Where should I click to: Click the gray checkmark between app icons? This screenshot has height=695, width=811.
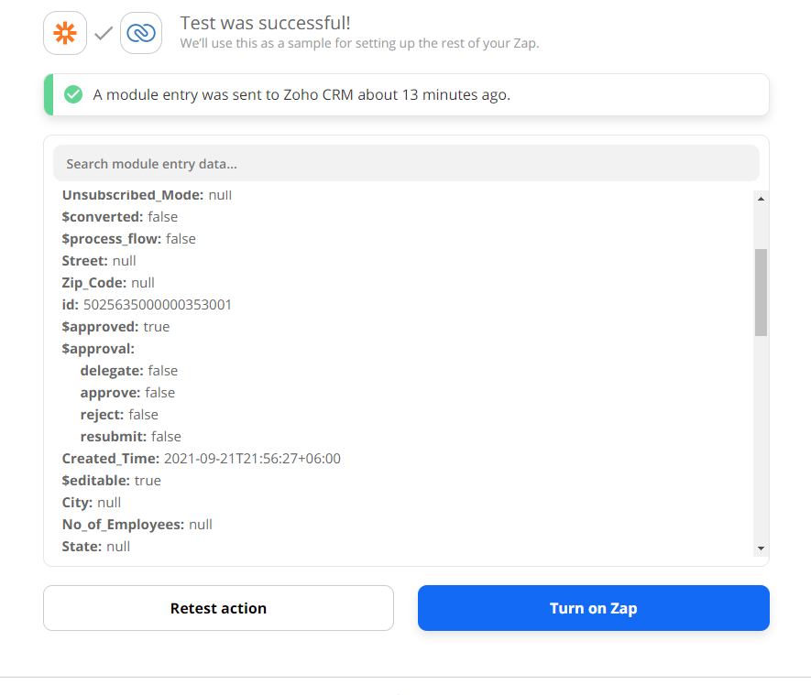(104, 33)
